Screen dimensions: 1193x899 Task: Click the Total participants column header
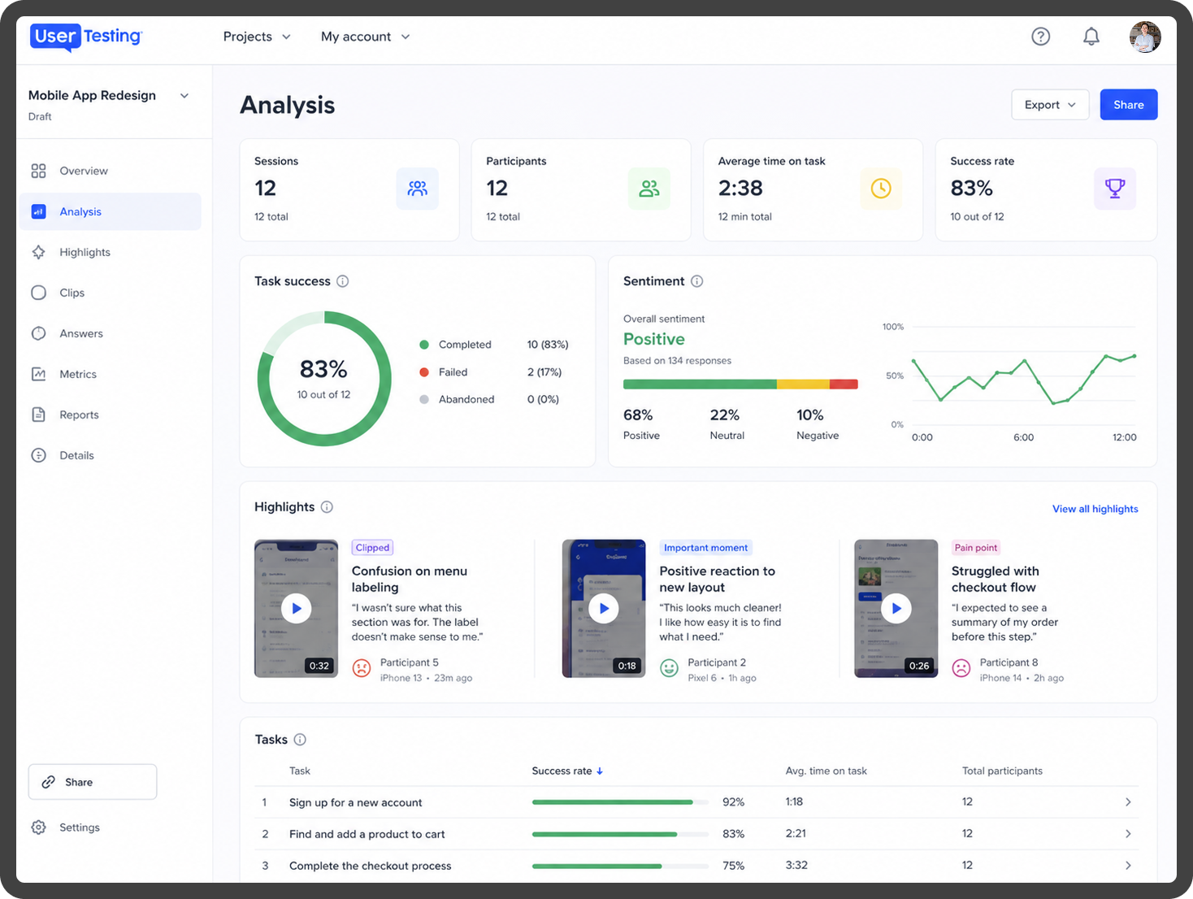[1002, 771]
